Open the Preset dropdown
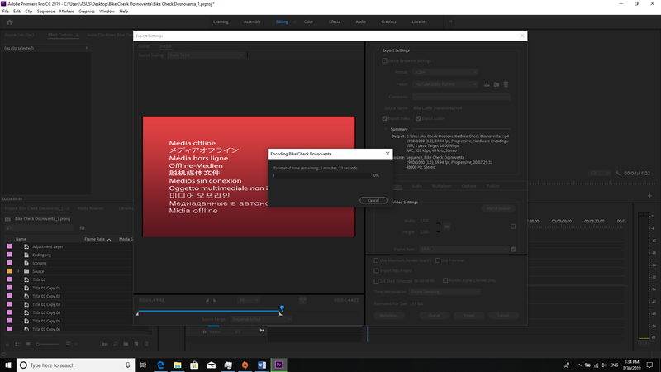The image size is (661, 372). (x=445, y=84)
